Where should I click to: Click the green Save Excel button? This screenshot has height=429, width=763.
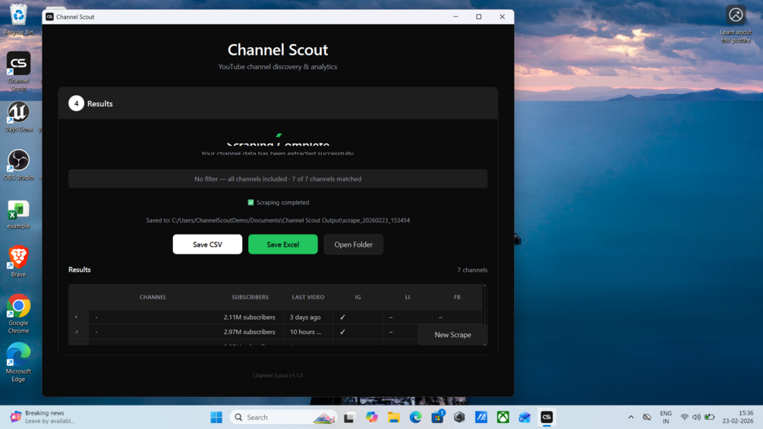click(x=282, y=244)
